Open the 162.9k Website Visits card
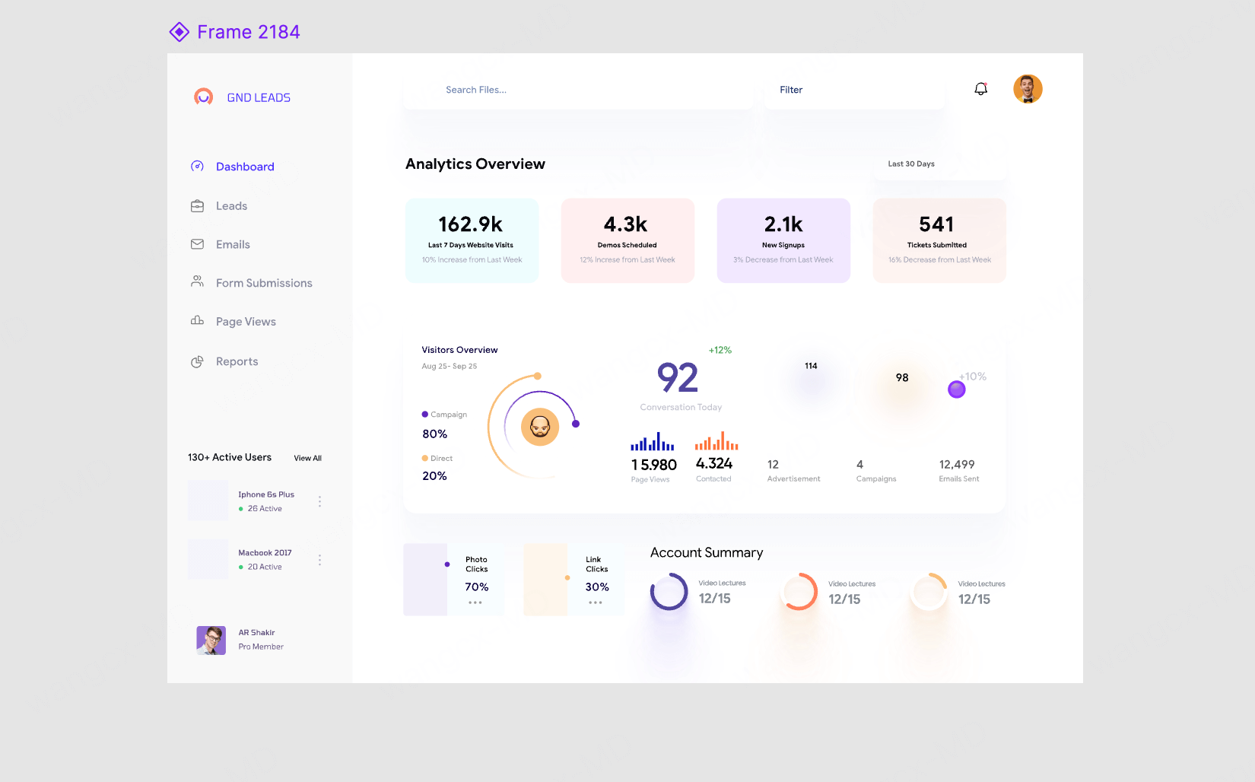The image size is (1255, 782). click(472, 240)
